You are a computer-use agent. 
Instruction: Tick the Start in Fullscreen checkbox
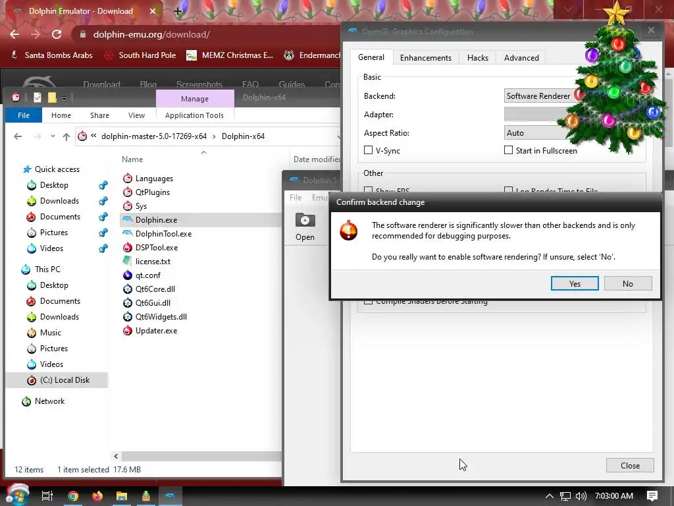509,150
